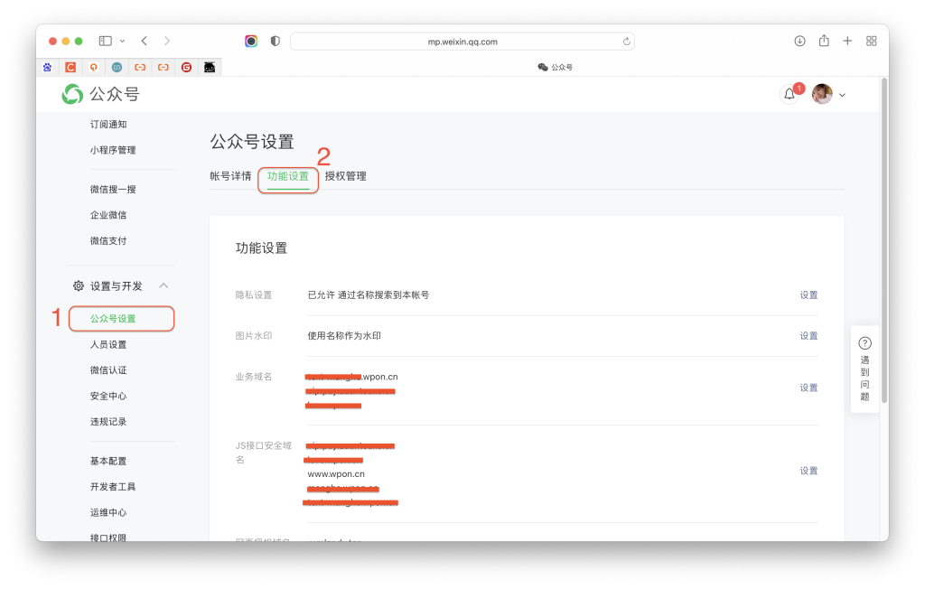
Task: Click 已允许 通过名称搜索到本帐号 text
Action: coord(369,295)
